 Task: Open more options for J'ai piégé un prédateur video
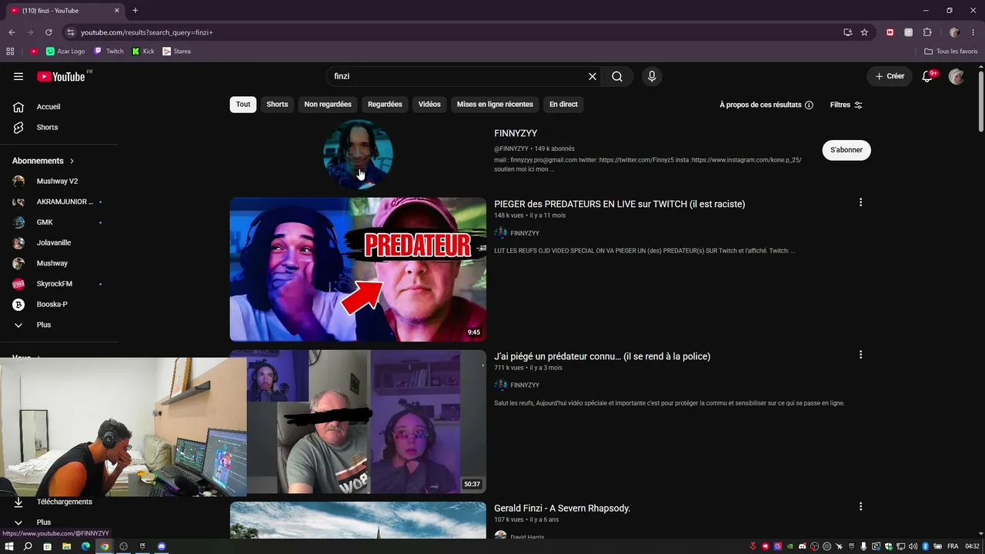860,355
